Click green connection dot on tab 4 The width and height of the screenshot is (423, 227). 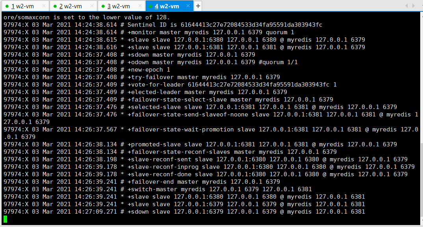pos(151,6)
